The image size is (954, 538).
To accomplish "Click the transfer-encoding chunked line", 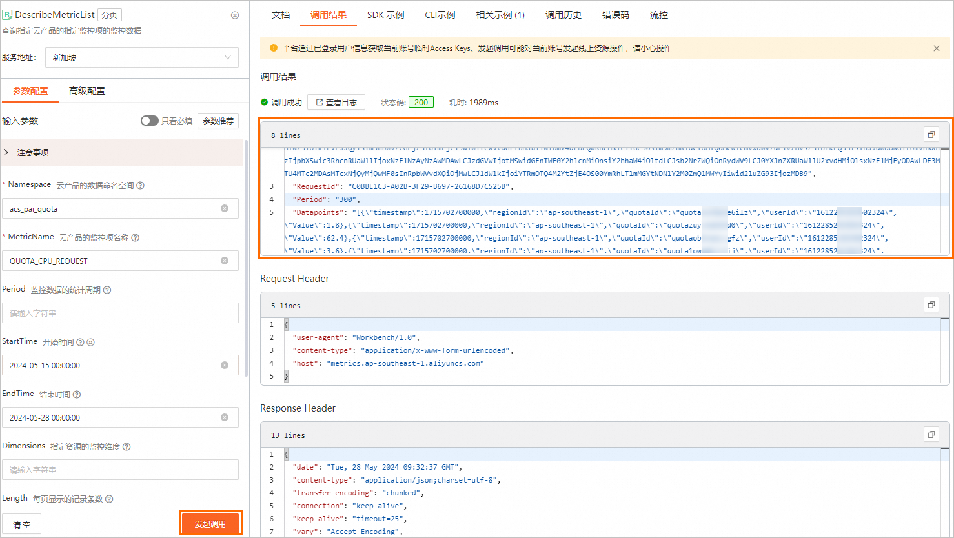I will pos(358,493).
